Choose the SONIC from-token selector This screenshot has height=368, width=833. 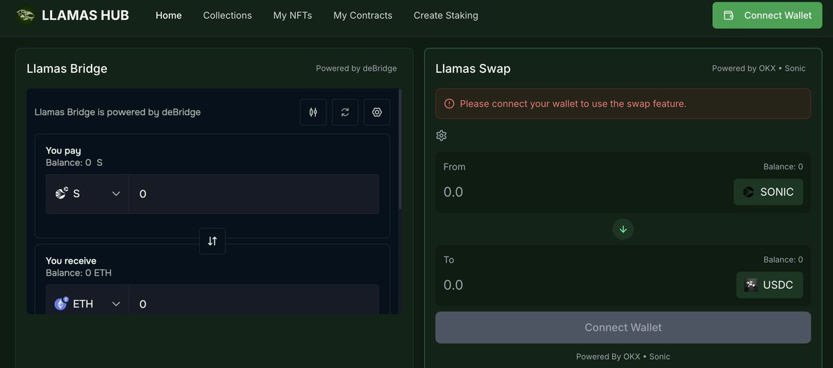(x=768, y=192)
